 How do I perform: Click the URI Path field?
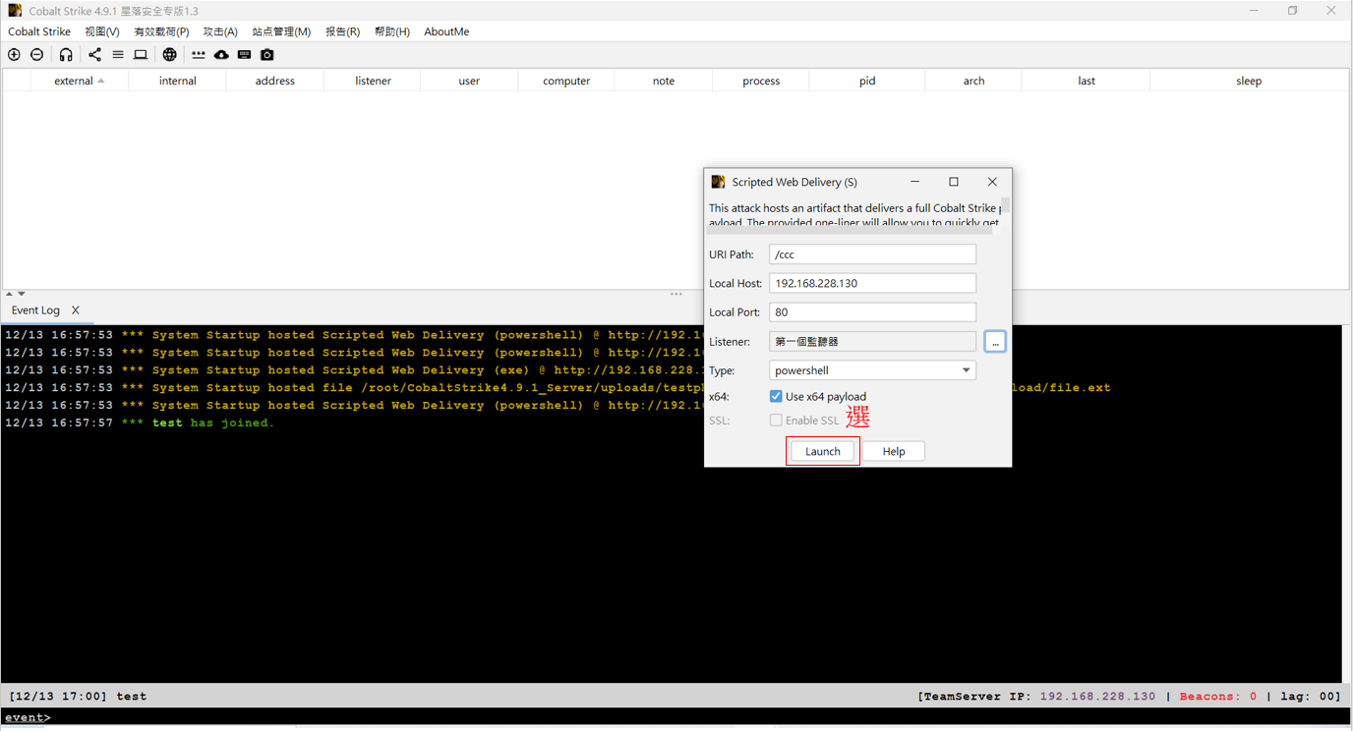click(x=872, y=254)
